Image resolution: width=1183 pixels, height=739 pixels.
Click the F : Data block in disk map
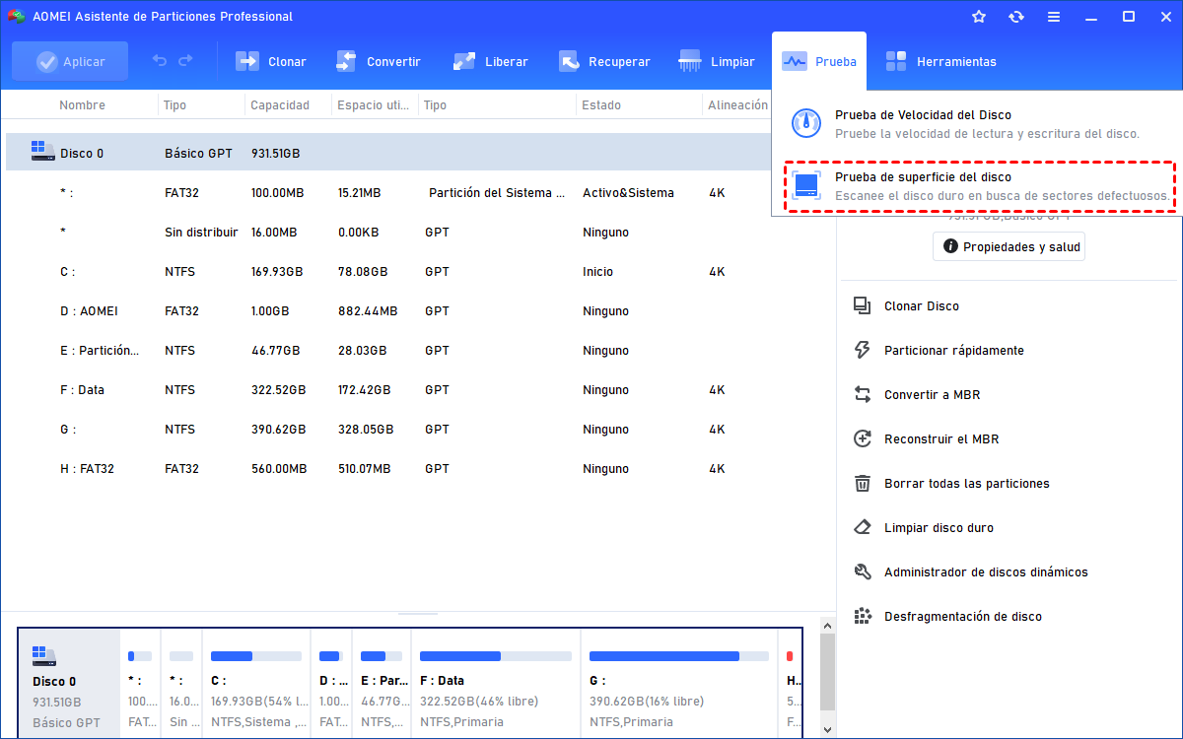[496, 685]
